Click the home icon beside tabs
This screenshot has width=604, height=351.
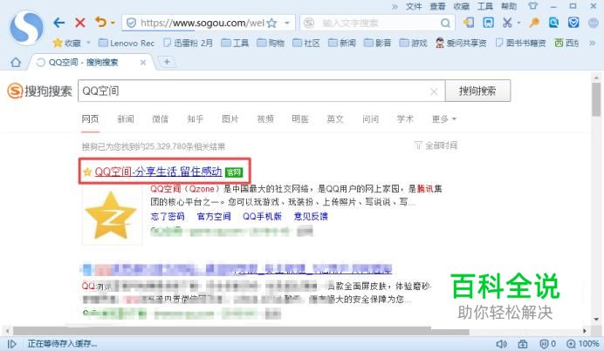[x=16, y=63]
